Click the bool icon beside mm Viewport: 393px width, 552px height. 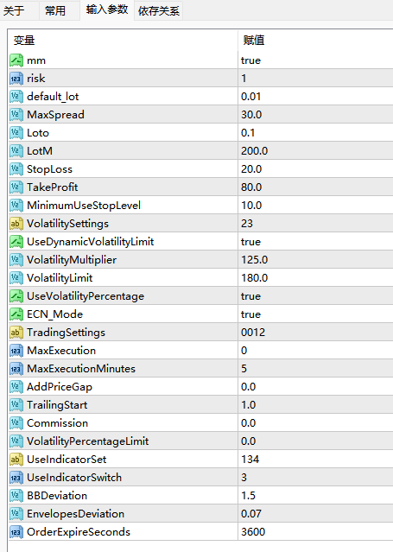click(x=16, y=60)
